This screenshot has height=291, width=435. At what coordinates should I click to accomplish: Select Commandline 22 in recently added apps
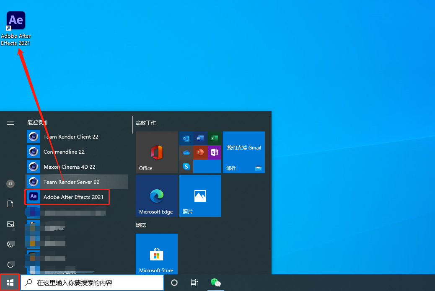coord(64,152)
